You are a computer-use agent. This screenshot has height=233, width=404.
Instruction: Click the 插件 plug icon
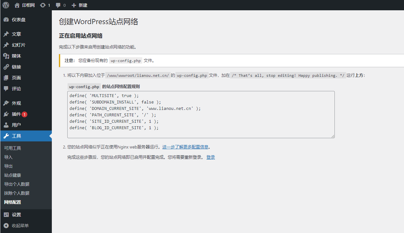[x=6, y=114]
